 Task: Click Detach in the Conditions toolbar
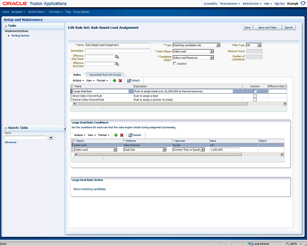tap(135, 135)
